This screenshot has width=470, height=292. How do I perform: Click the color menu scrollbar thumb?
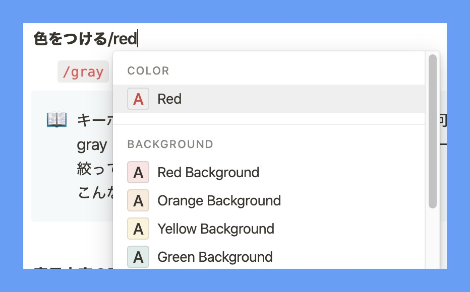click(x=432, y=131)
